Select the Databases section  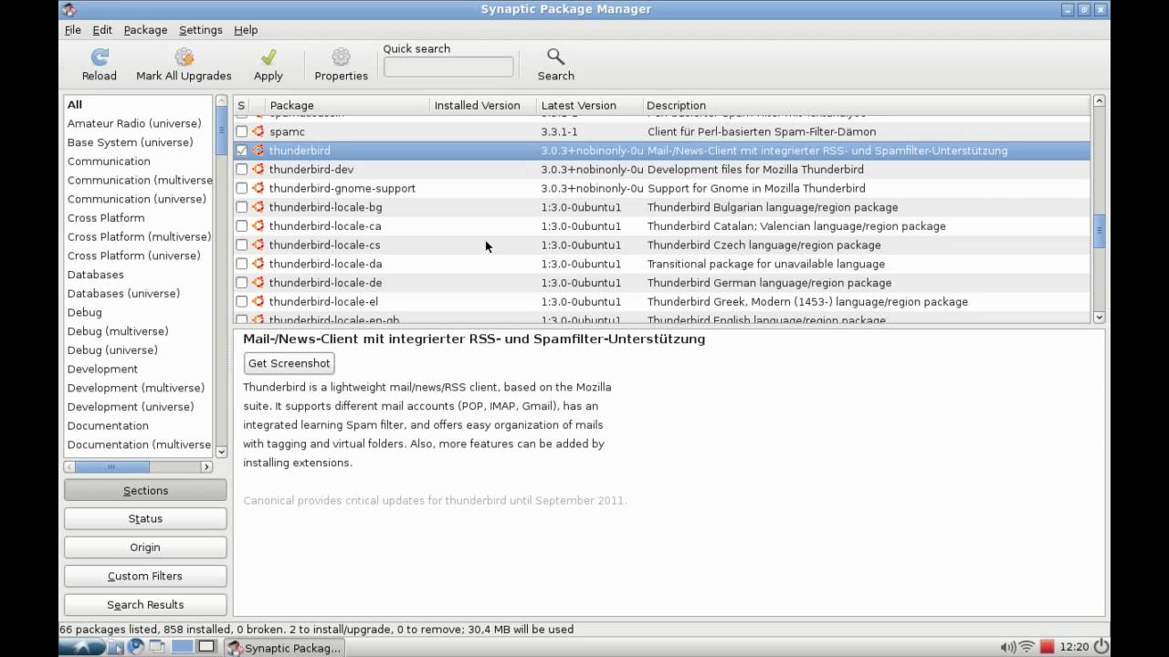tap(95, 275)
